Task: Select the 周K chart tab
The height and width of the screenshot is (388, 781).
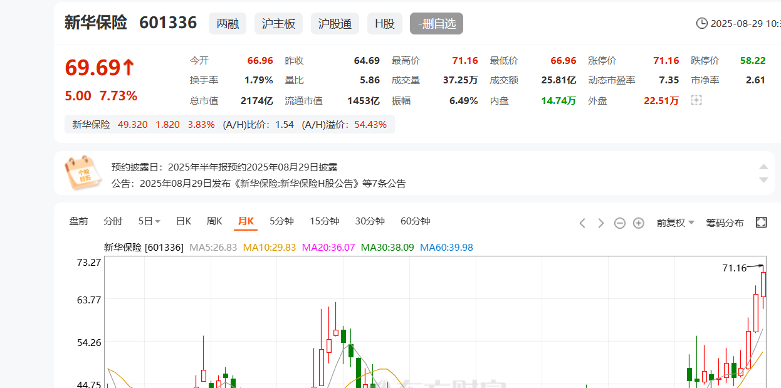Action: pyautogui.click(x=214, y=221)
